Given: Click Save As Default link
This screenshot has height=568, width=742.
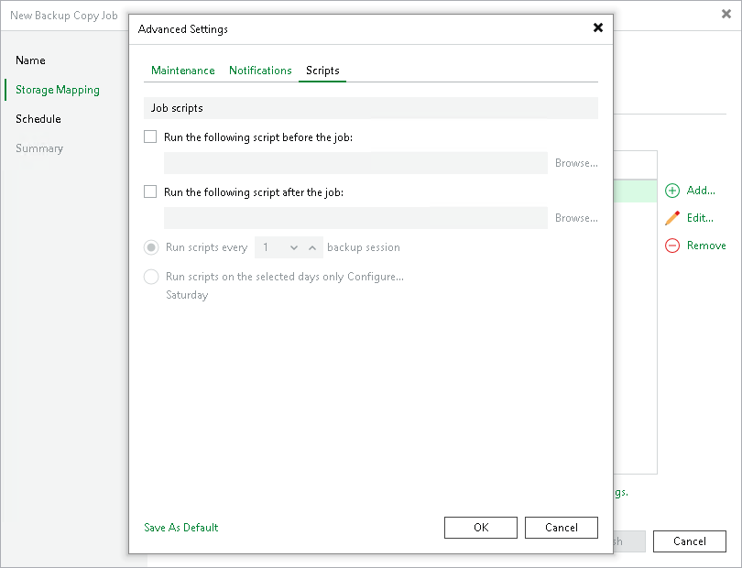Looking at the screenshot, I should point(180,528).
